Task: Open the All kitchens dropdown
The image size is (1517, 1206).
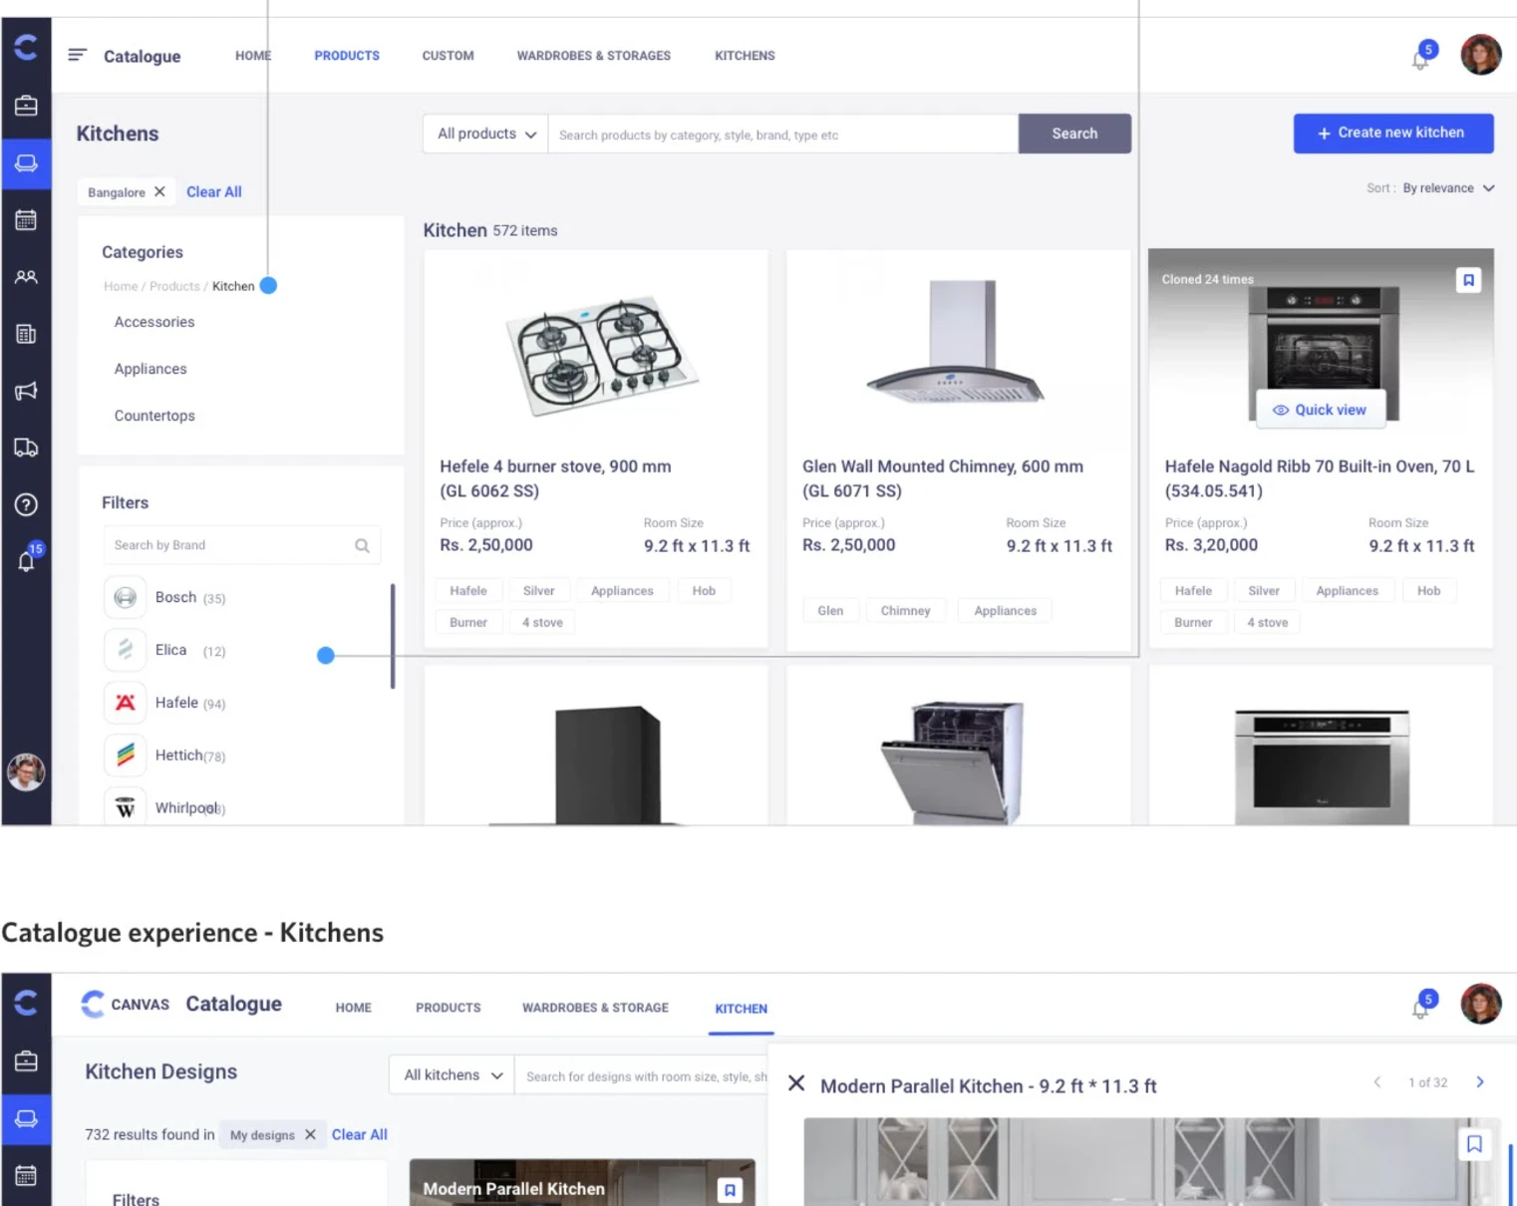Action: click(x=453, y=1075)
